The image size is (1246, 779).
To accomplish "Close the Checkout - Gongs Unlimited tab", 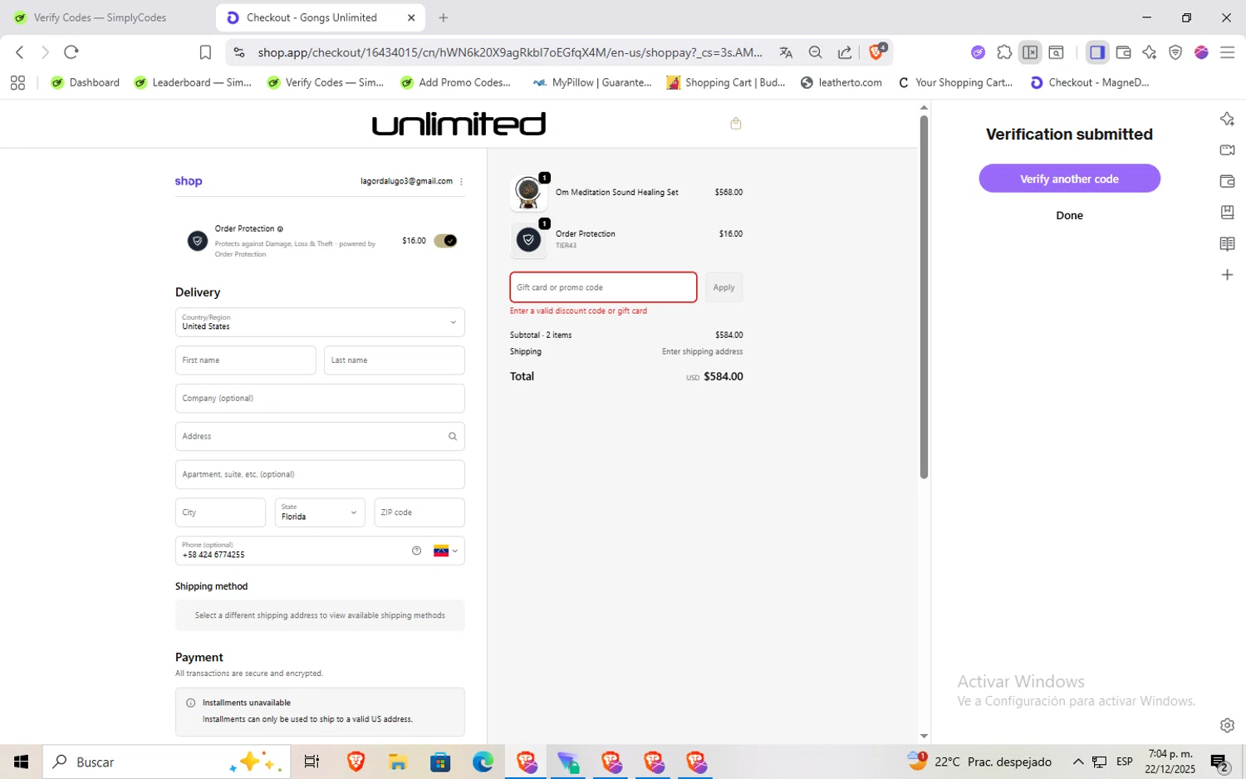I will 411,17.
